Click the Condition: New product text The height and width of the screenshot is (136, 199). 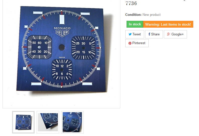(143, 15)
